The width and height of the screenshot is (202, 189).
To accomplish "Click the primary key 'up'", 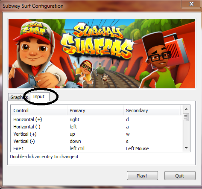I will (72, 134).
